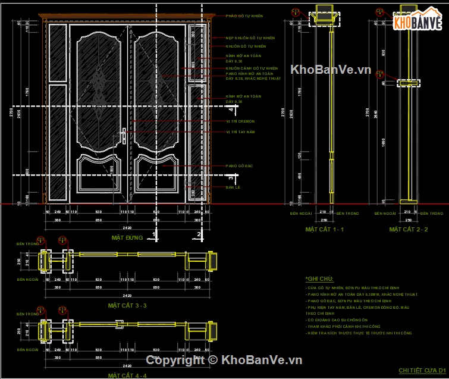449x379 pixels.
Task: Click the VỊ TRÍ CREMON annotation label
Action: (x=240, y=121)
